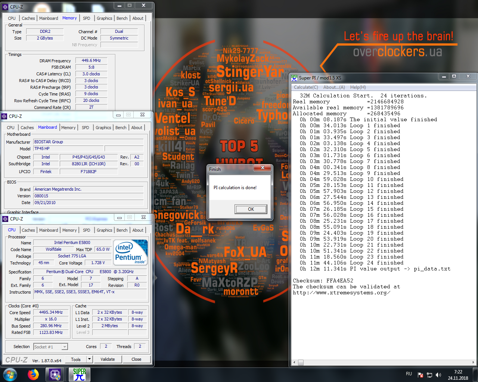Click the Intel Pentium inside logo
This screenshot has width=478, height=382.
click(131, 253)
